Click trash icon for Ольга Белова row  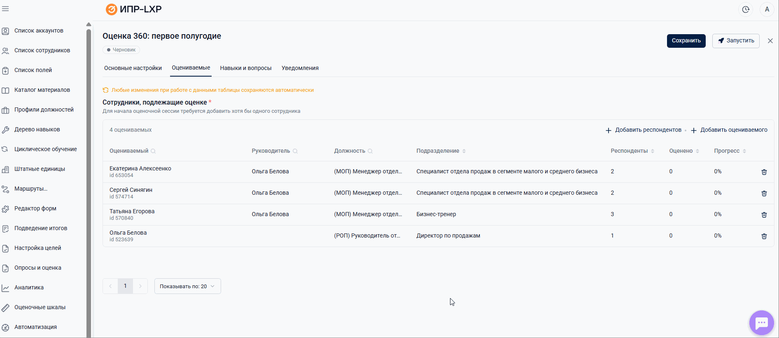[764, 236]
